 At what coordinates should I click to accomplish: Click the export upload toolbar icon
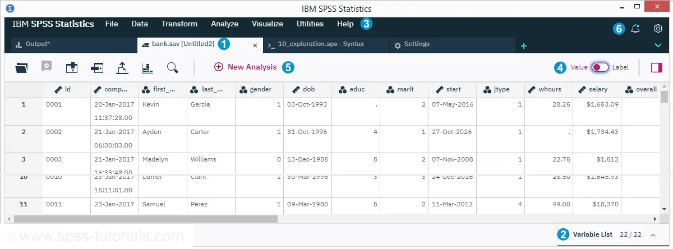[x=122, y=67]
